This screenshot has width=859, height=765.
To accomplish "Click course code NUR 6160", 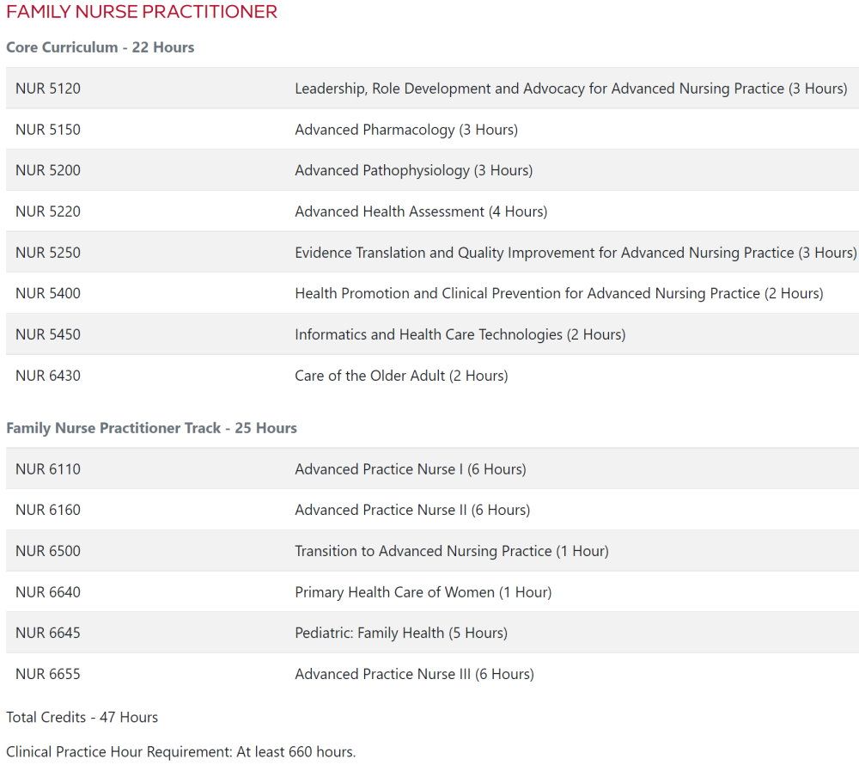I will [48, 510].
